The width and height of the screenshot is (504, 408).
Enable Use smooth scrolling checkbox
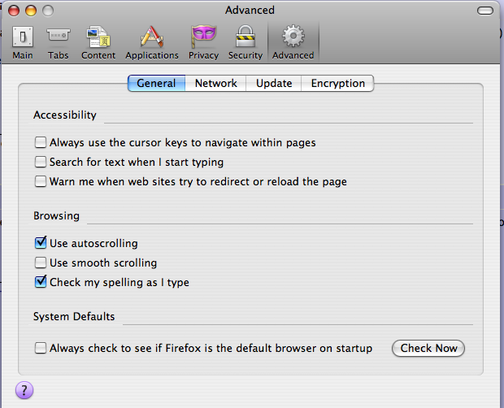(x=41, y=263)
